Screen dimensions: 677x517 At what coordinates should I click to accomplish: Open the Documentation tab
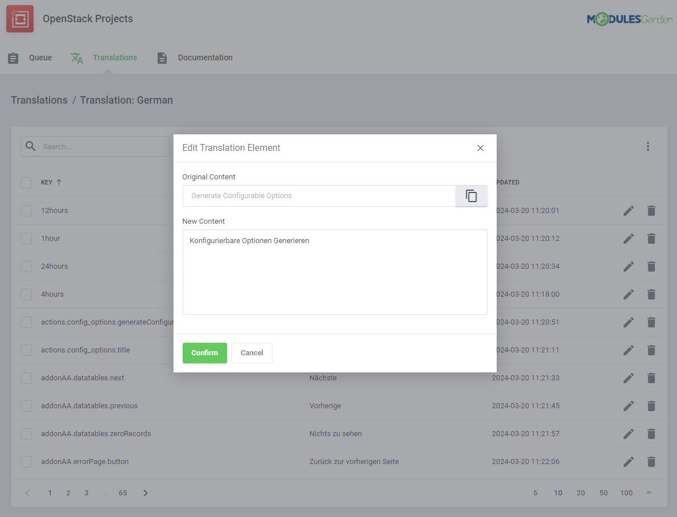pyautogui.click(x=205, y=58)
